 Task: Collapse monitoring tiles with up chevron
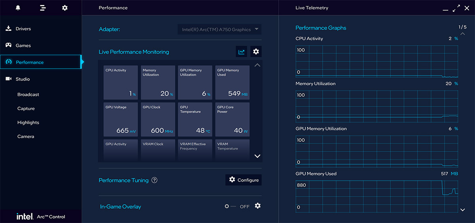pos(257,65)
